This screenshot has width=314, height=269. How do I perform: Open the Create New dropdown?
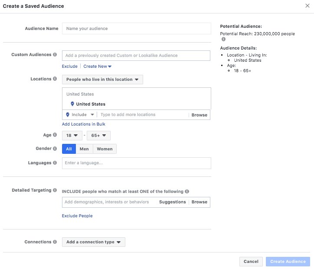[97, 66]
